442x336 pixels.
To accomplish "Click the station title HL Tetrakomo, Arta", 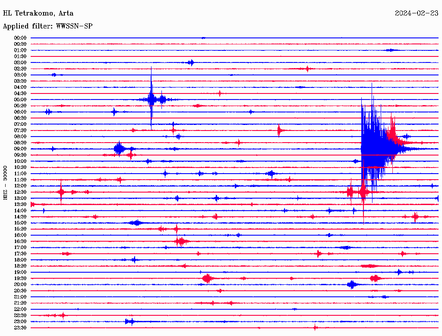I will 38,13.
